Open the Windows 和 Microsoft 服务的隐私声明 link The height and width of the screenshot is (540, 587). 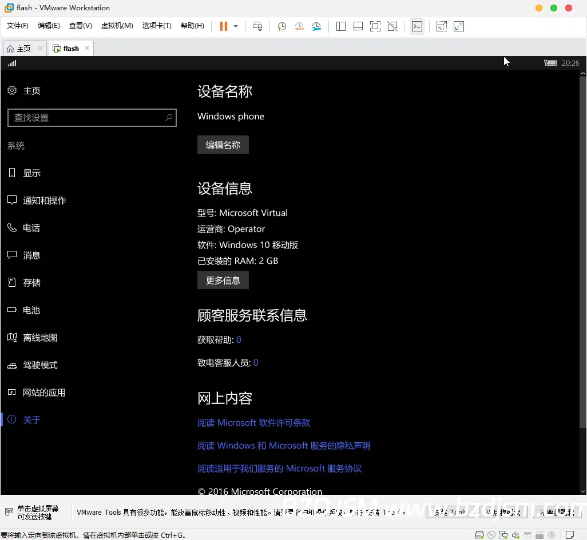pos(284,445)
